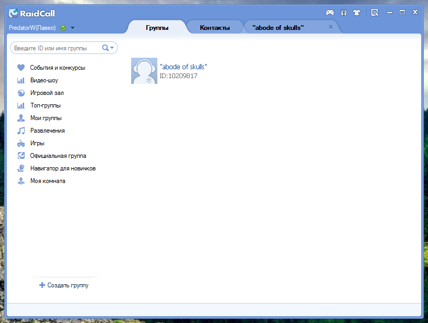Image resolution: width=428 pixels, height=323 pixels.
Task: Open Навигатор для новичков
Action: click(63, 168)
